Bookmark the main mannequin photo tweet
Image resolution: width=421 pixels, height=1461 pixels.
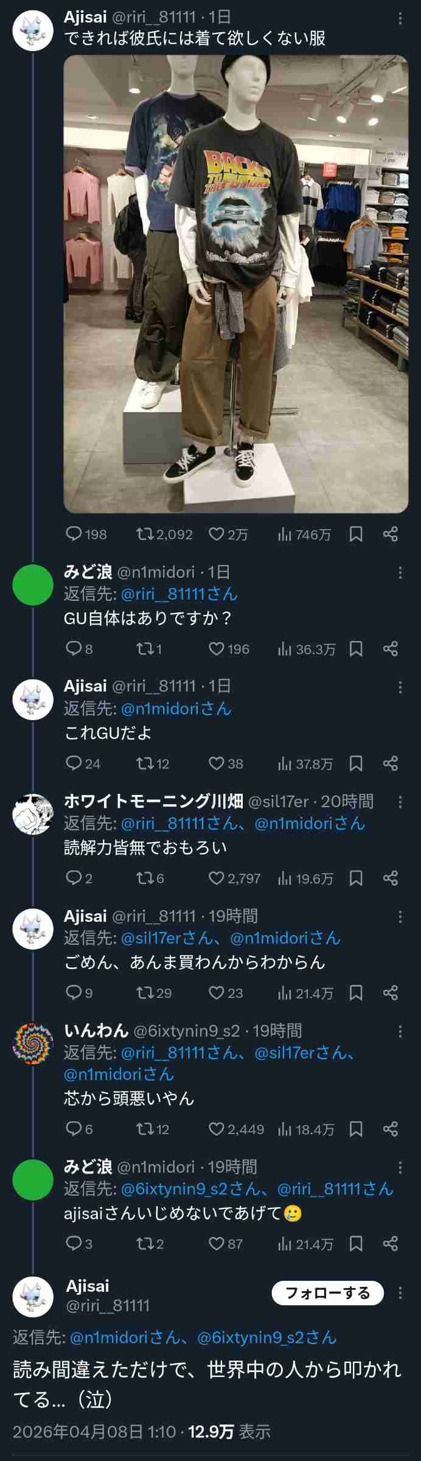[356, 534]
